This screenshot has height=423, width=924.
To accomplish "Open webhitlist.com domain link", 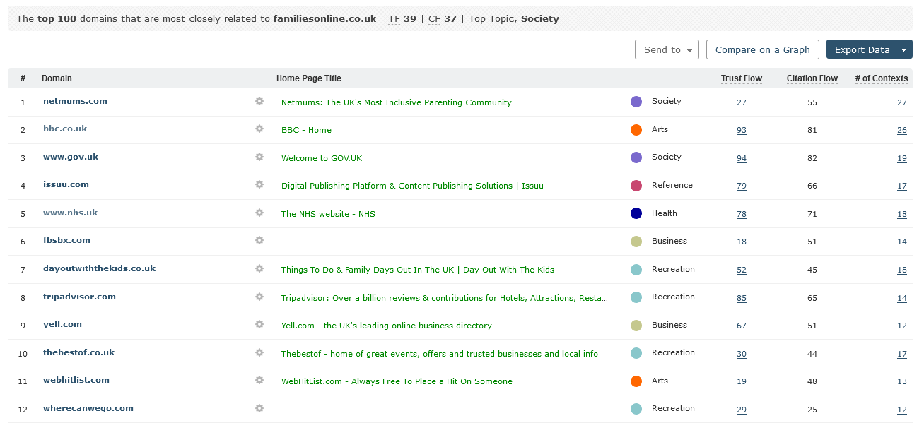I will tap(76, 380).
